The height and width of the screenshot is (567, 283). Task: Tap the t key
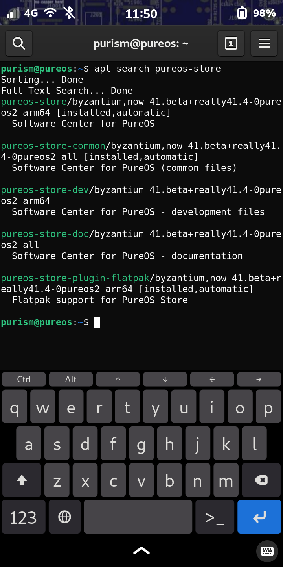coord(127,406)
